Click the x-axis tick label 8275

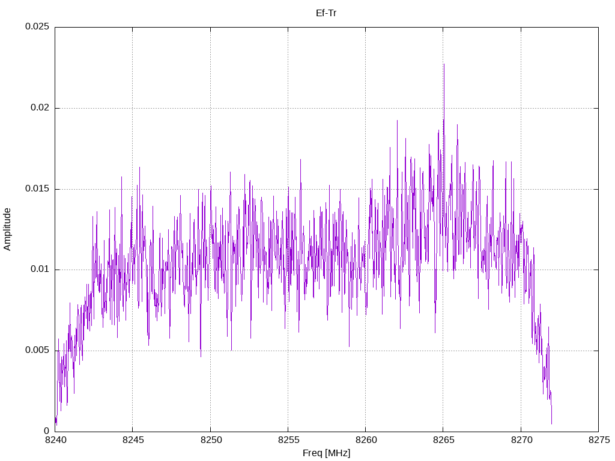pyautogui.click(x=599, y=440)
